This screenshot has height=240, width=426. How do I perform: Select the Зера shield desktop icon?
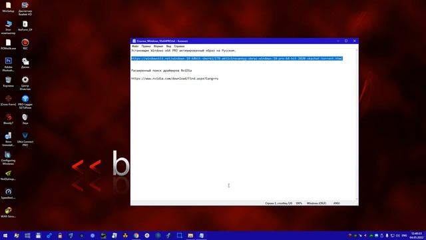25,119
